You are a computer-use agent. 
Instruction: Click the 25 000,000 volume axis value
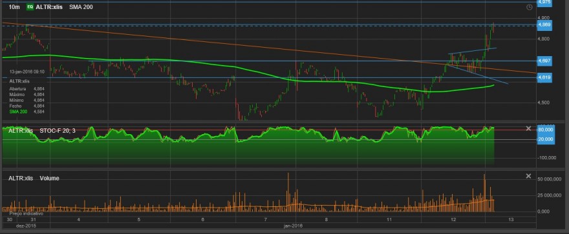pyautogui.click(x=550, y=195)
